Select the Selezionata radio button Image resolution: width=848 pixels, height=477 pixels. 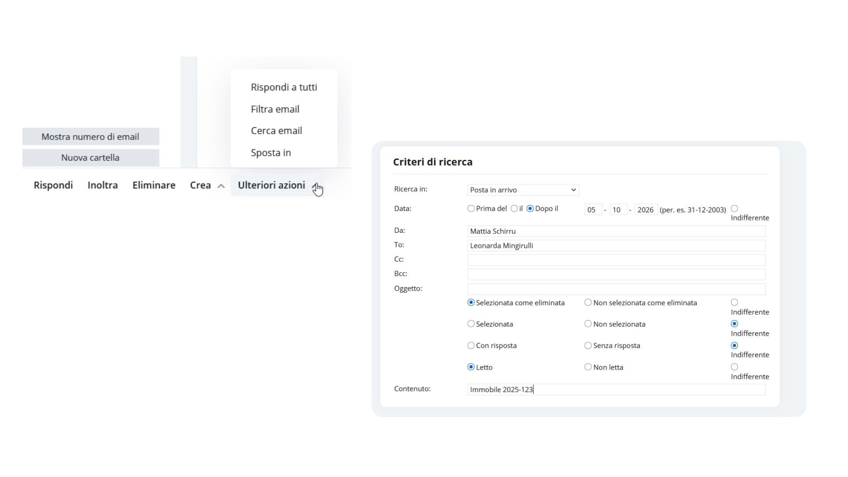pyautogui.click(x=471, y=324)
